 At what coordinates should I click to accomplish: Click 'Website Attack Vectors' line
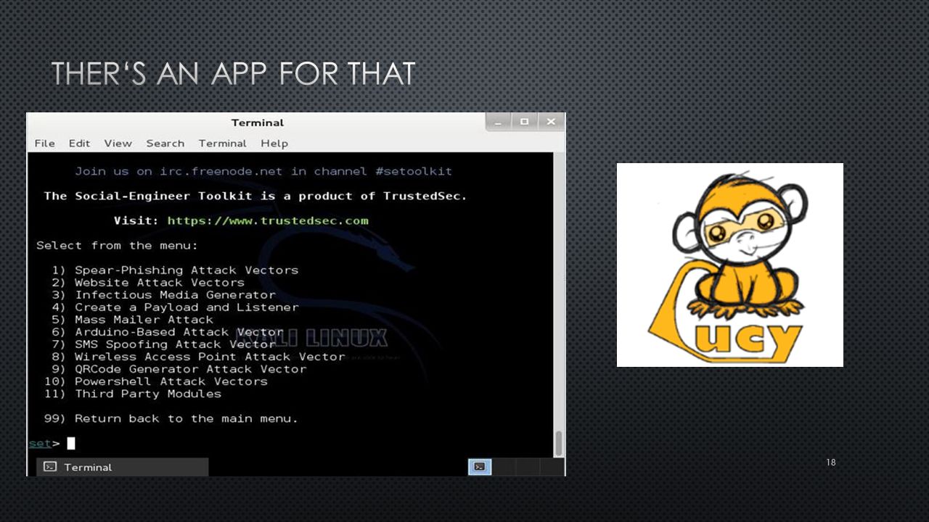pyautogui.click(x=148, y=282)
